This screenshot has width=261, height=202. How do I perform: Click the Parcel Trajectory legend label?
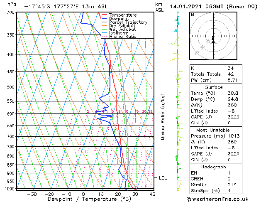point(128,22)
